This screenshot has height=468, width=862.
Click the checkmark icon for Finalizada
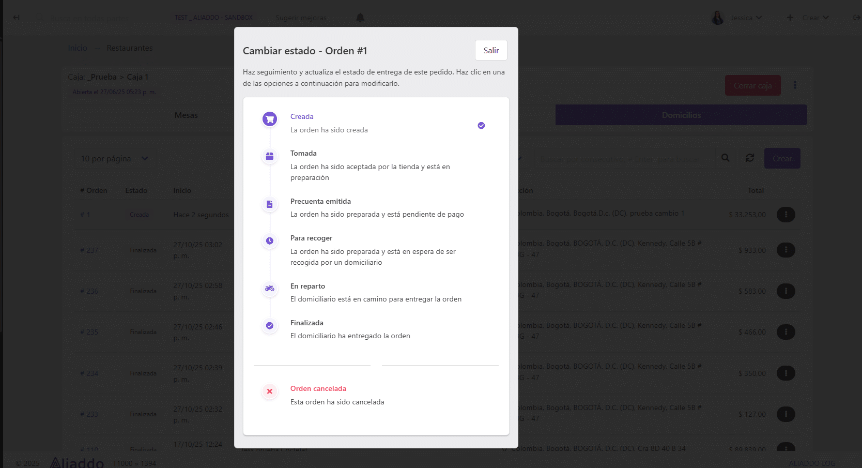(269, 326)
